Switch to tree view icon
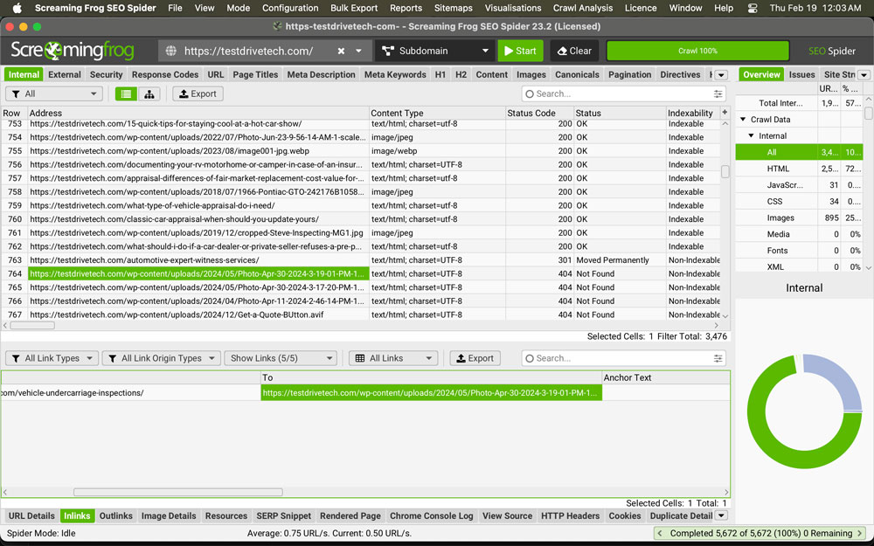 [149, 94]
